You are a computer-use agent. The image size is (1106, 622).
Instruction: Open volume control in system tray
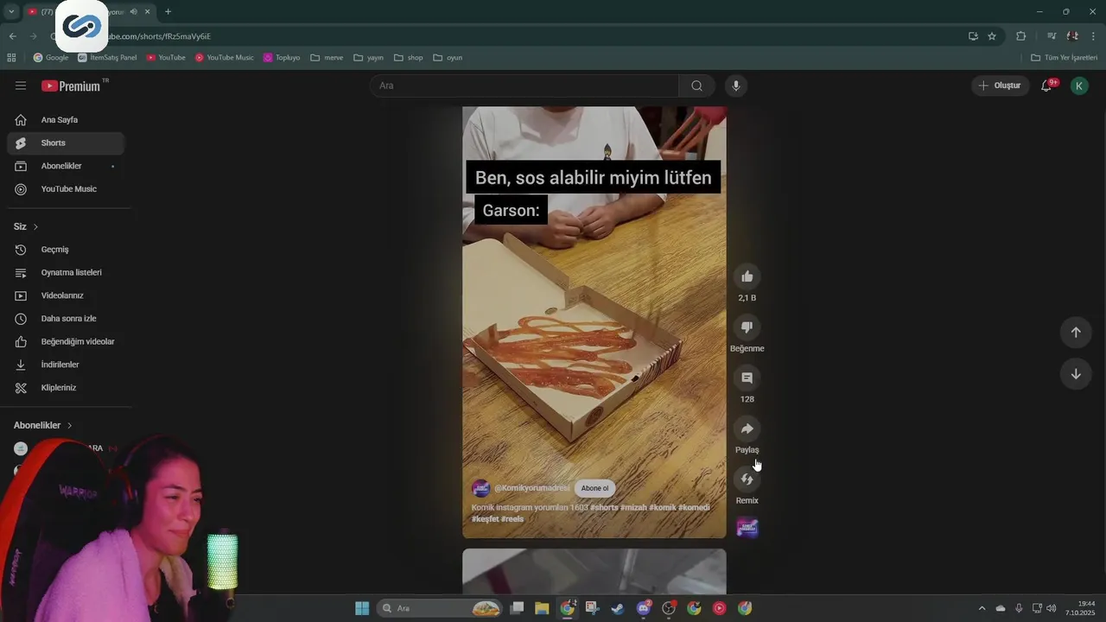[x=1052, y=608]
